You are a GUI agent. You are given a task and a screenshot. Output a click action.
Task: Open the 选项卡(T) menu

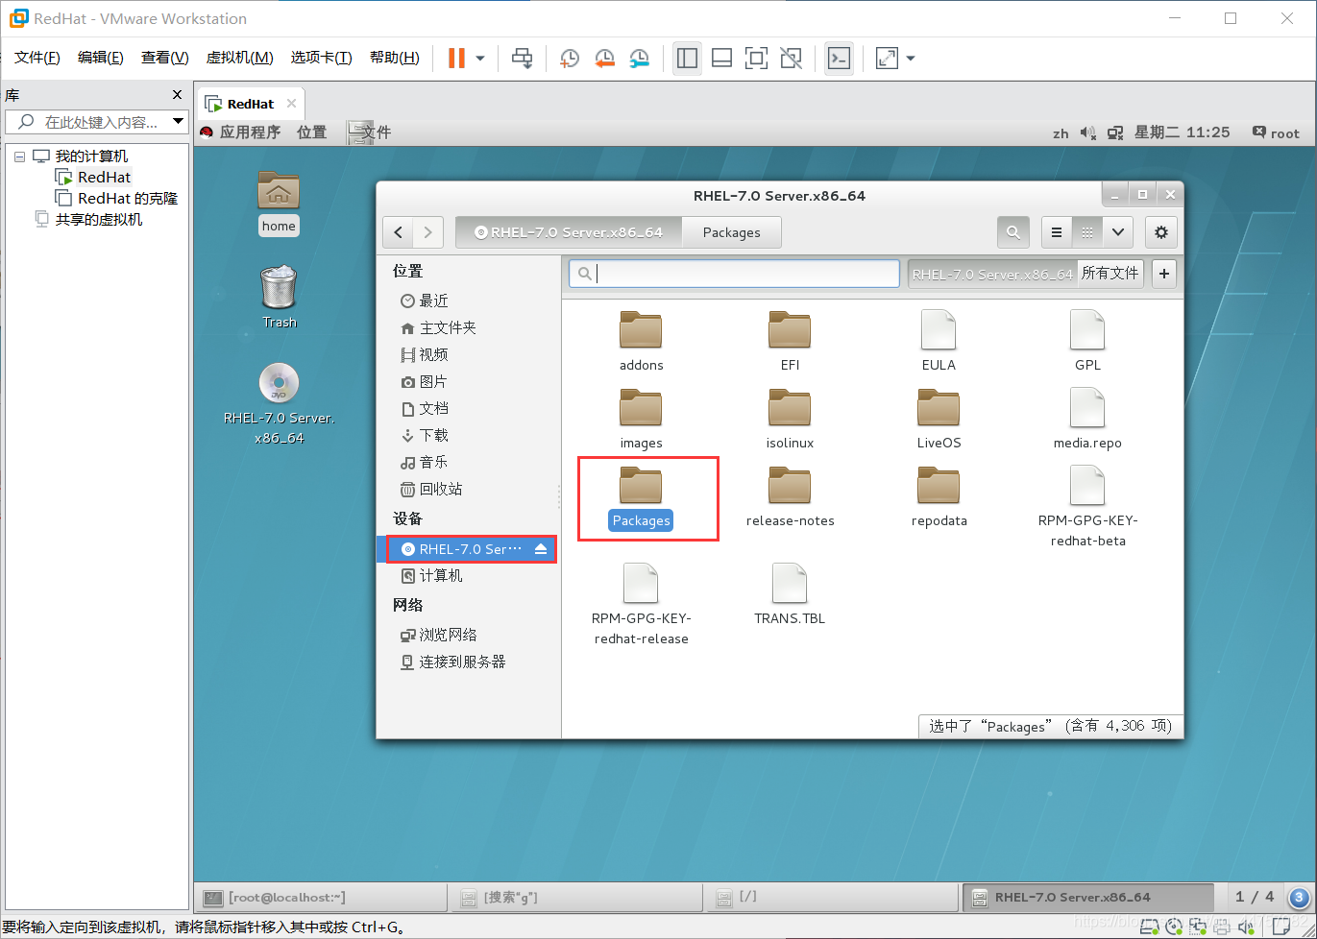(322, 58)
